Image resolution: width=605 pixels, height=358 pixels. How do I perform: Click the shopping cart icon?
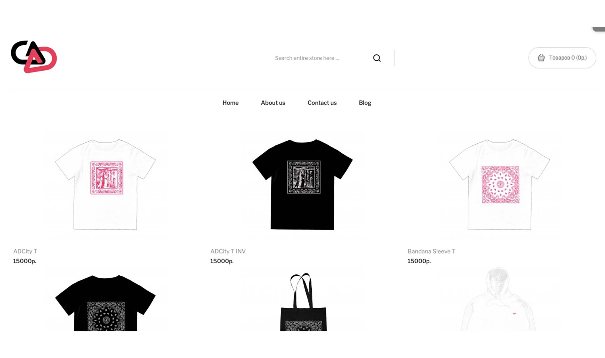[x=541, y=57]
